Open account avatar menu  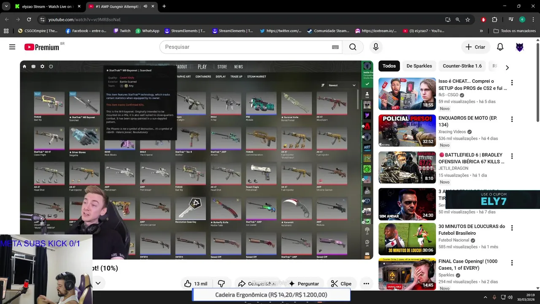tap(520, 47)
